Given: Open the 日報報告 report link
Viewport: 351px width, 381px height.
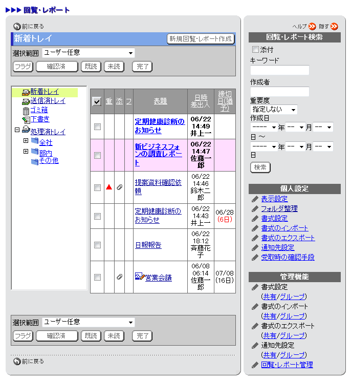Looking at the screenshot, I should pos(148,245).
